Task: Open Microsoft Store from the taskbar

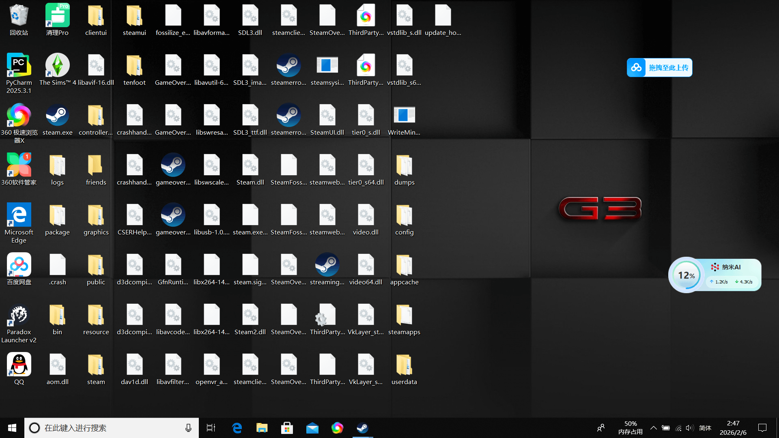Action: coord(287,428)
